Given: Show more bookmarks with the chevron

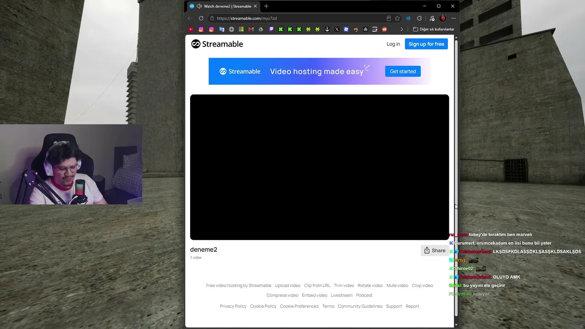Looking at the screenshot, I should pos(402,29).
